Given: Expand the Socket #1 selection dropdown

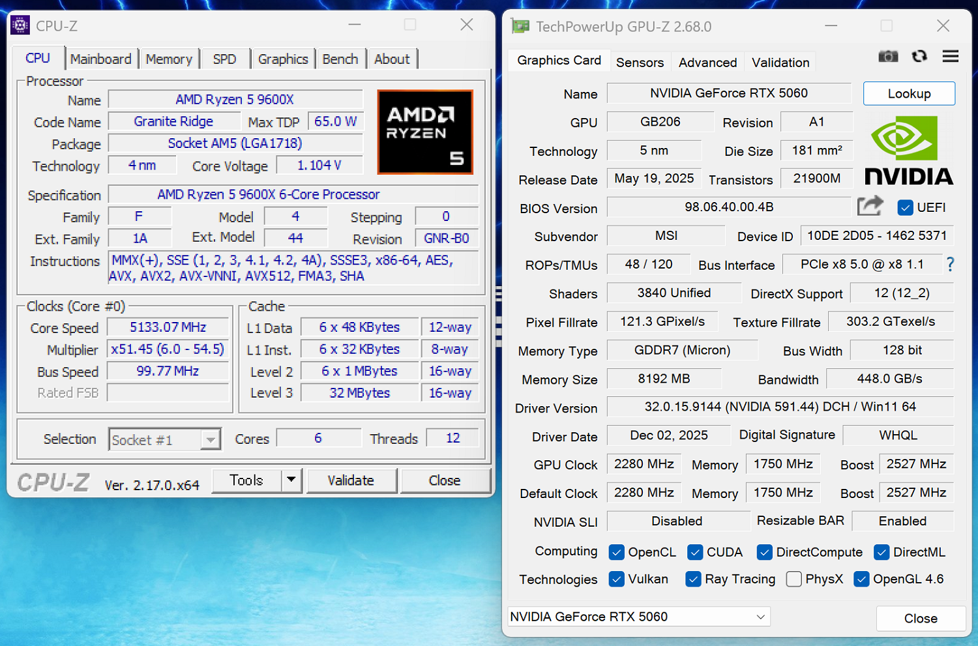Looking at the screenshot, I should click(x=210, y=440).
